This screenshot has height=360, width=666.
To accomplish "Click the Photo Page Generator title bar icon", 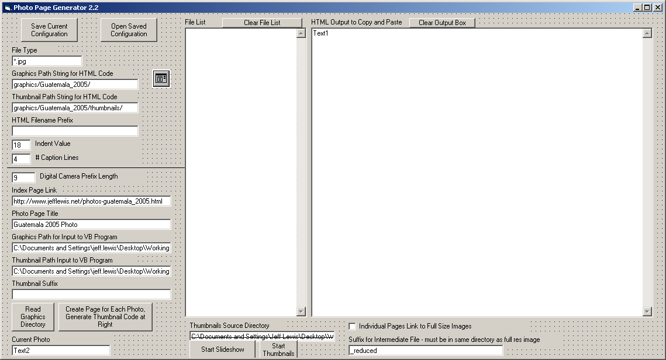I will point(8,8).
